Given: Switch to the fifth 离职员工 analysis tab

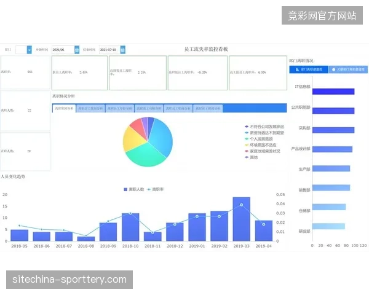Looking at the screenshot, I should tap(178, 108).
